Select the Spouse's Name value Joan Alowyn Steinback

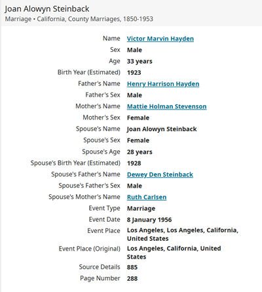162,129
